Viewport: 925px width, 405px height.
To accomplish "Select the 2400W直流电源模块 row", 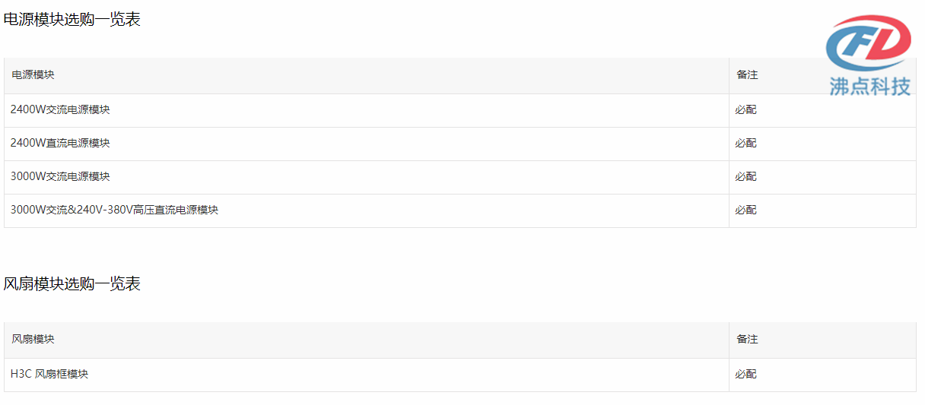I will (460, 144).
